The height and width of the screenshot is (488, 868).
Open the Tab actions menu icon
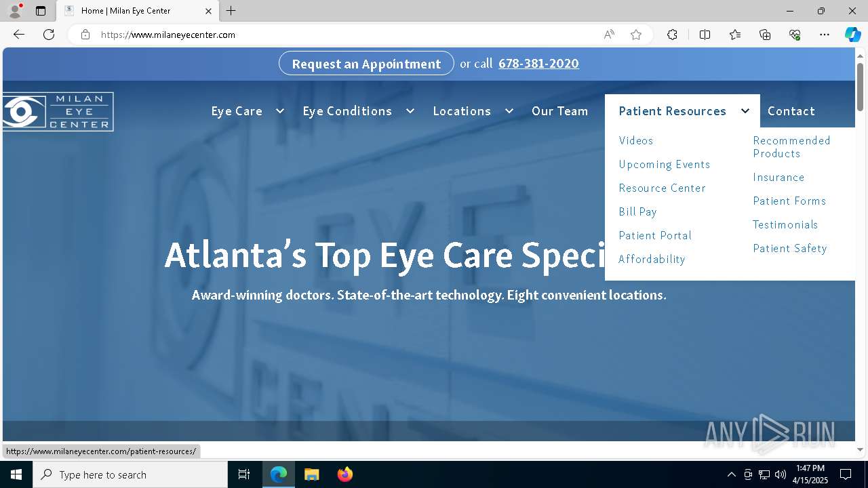(x=41, y=11)
